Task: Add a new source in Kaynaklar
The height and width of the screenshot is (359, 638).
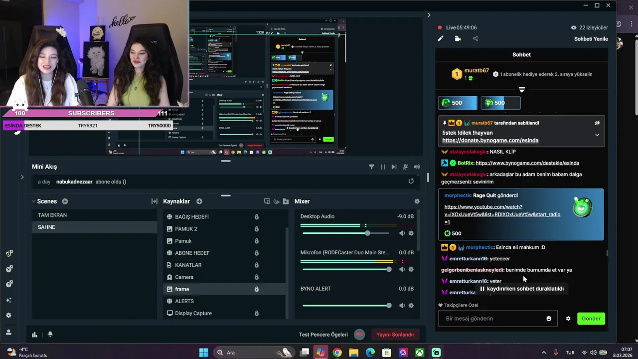Action: [x=199, y=201]
